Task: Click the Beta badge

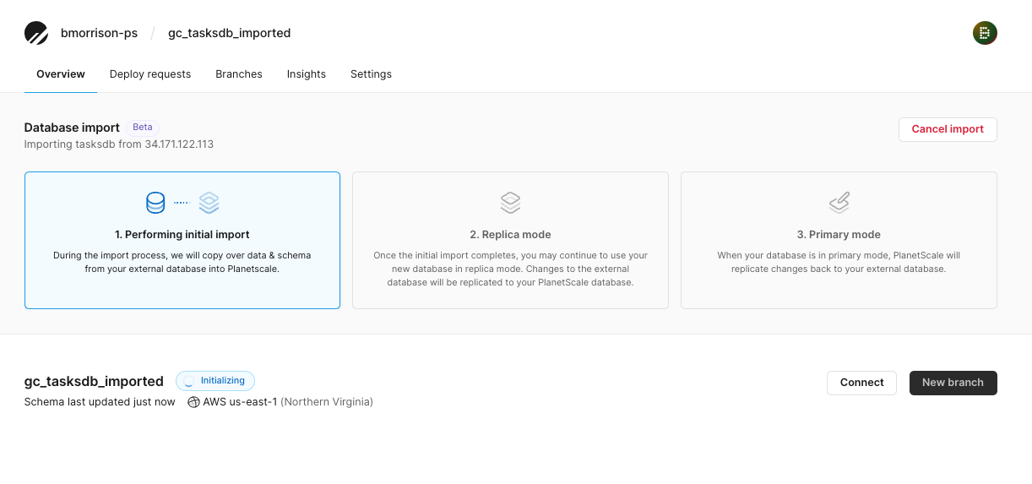Action: [x=143, y=128]
